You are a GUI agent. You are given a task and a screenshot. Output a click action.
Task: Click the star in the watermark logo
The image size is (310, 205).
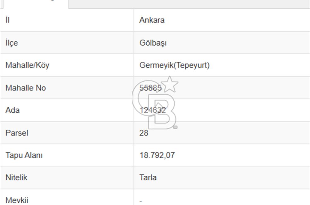coord(170,84)
